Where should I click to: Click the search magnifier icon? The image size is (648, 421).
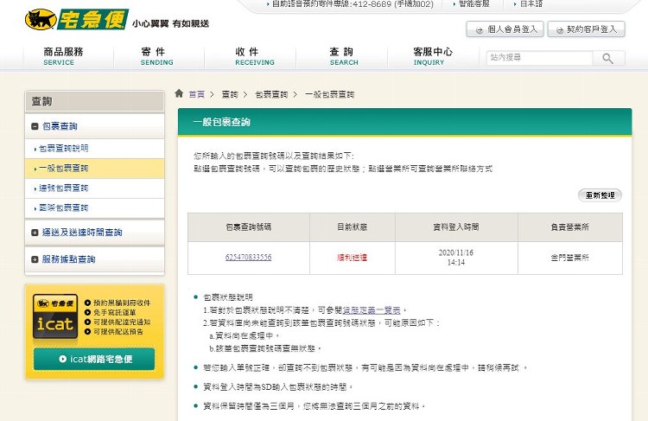(x=608, y=58)
